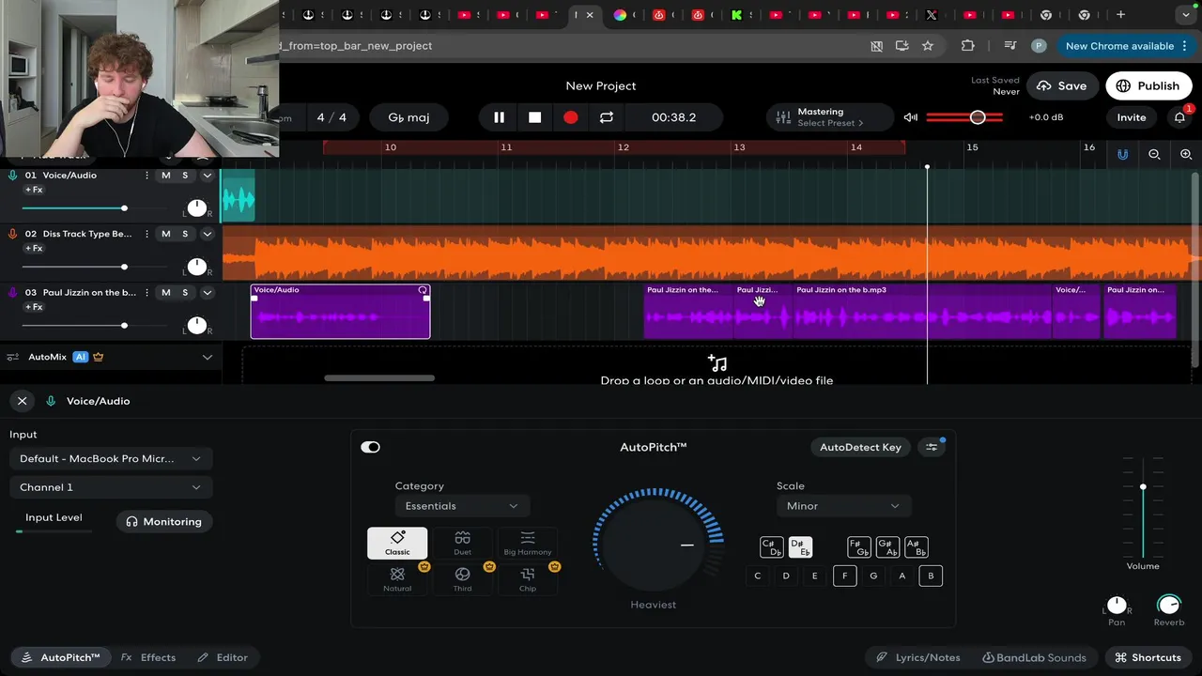
Task: Pause playback in the transport bar
Action: [x=499, y=117]
